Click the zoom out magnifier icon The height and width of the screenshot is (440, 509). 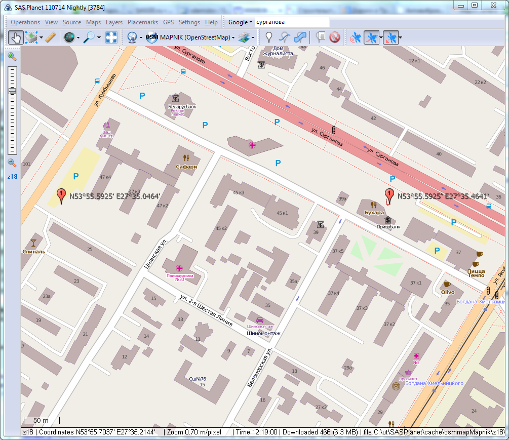[x=12, y=163]
